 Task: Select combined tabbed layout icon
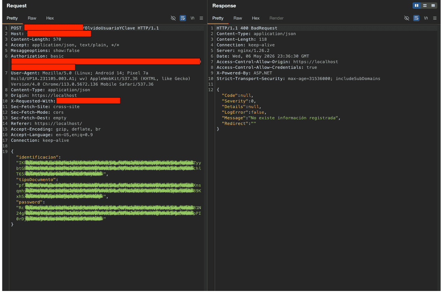click(433, 5)
